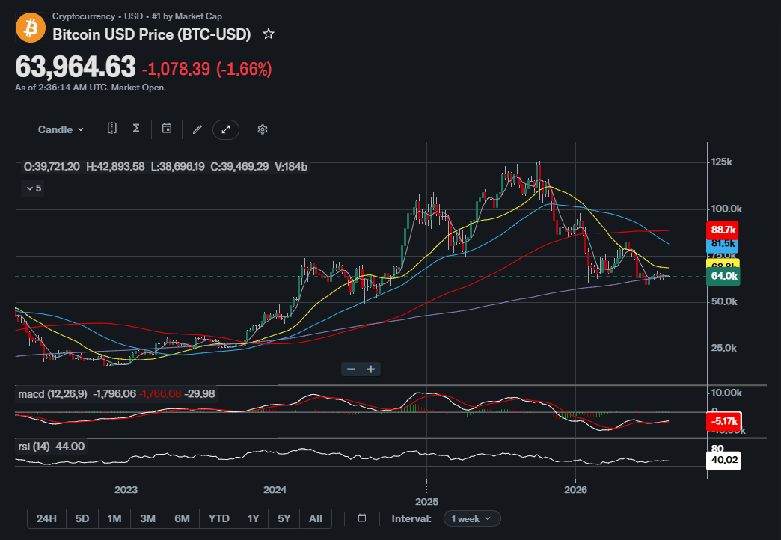Open the 1 week interval dropdown
781x540 pixels.
click(472, 518)
